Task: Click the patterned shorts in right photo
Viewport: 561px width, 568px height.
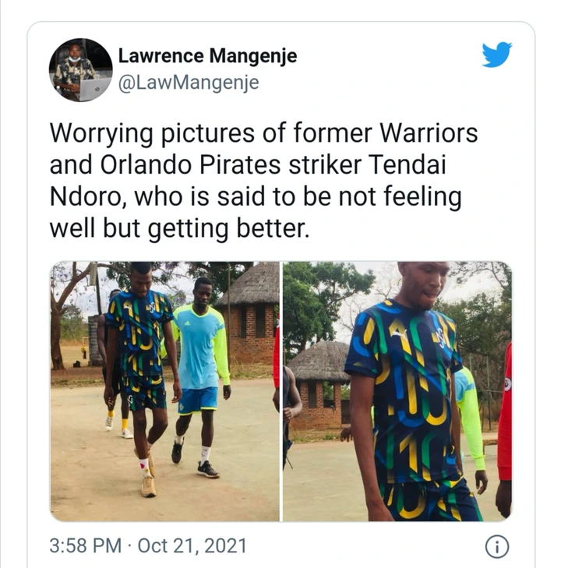Action: point(429,502)
